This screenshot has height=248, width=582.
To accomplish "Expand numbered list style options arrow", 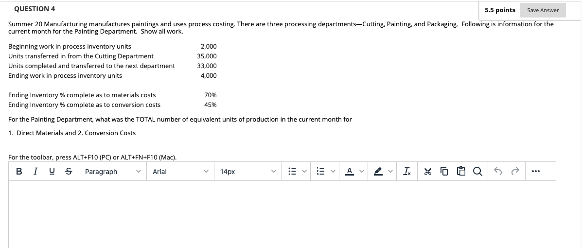I will [333, 172].
